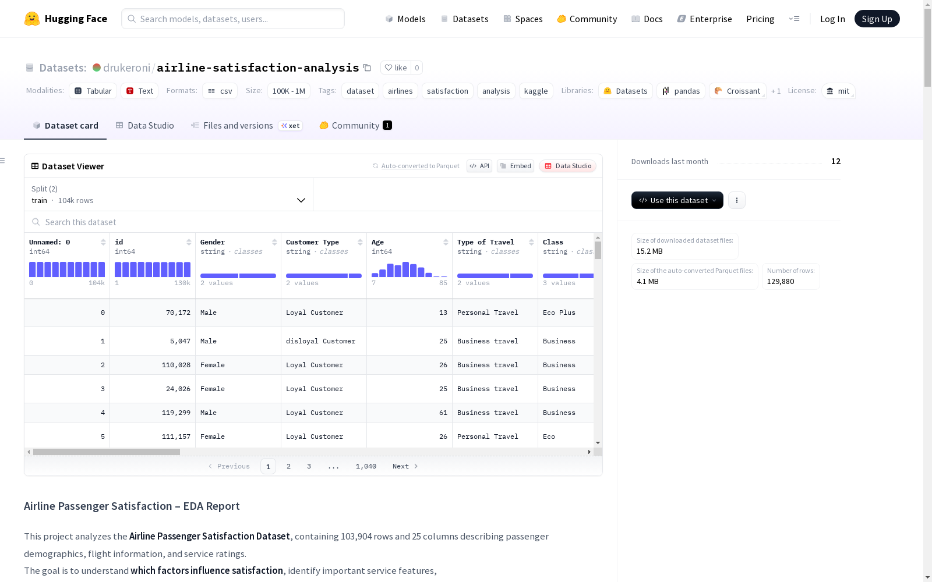Open Docs in the top navigation
932x582 pixels.
point(647,19)
